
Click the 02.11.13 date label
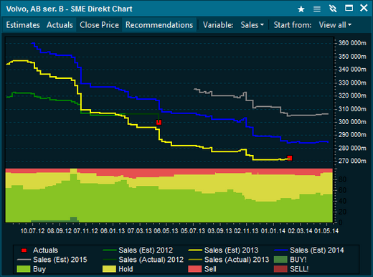[246, 231]
